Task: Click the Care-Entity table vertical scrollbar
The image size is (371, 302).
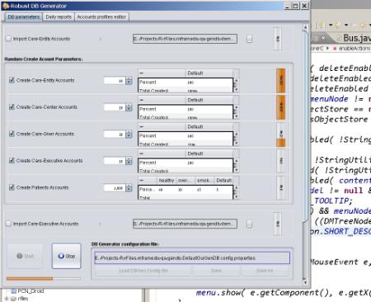Action: point(236,85)
